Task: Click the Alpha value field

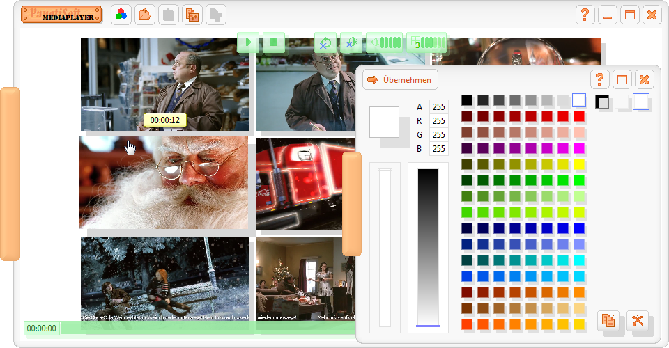Action: [x=438, y=107]
